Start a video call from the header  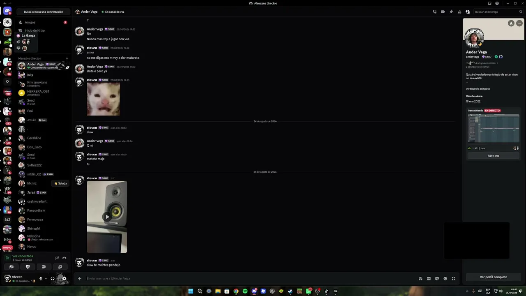(443, 12)
